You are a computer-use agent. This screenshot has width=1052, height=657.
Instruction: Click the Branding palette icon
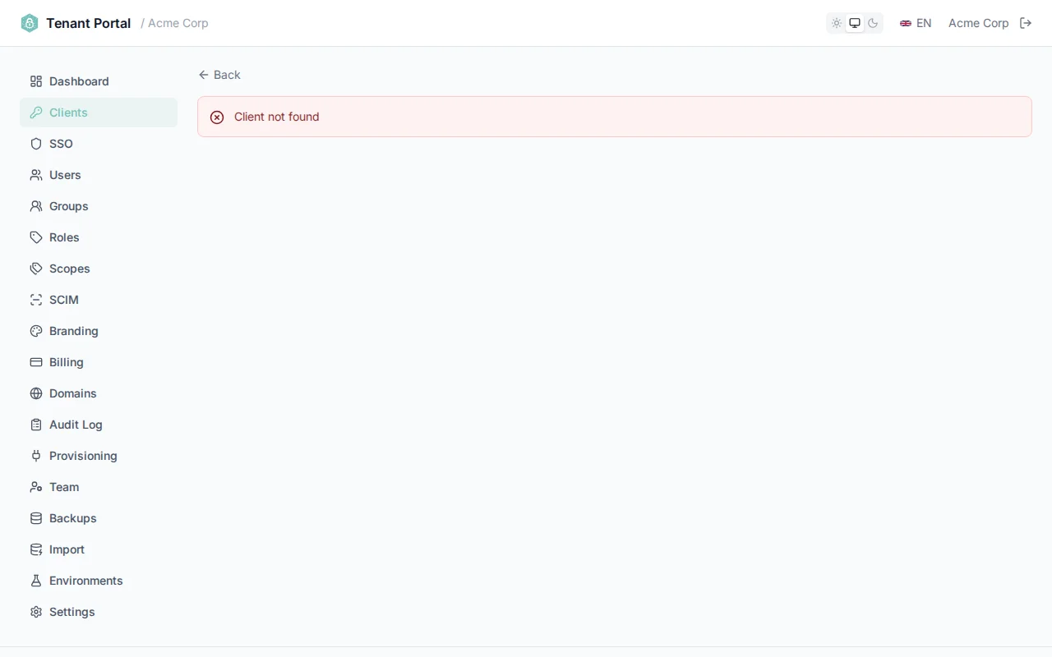36,331
